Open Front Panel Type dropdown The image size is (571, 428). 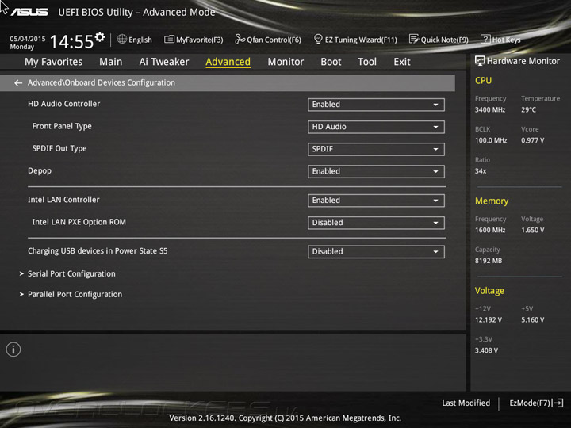pyautogui.click(x=376, y=127)
